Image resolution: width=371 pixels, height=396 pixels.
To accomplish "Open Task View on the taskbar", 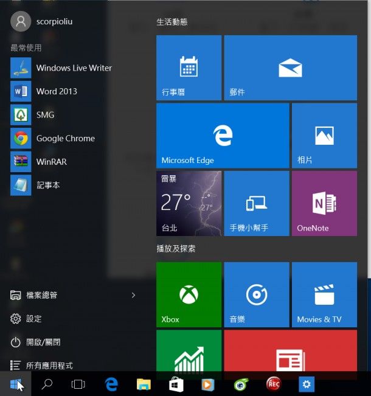I will [78, 384].
